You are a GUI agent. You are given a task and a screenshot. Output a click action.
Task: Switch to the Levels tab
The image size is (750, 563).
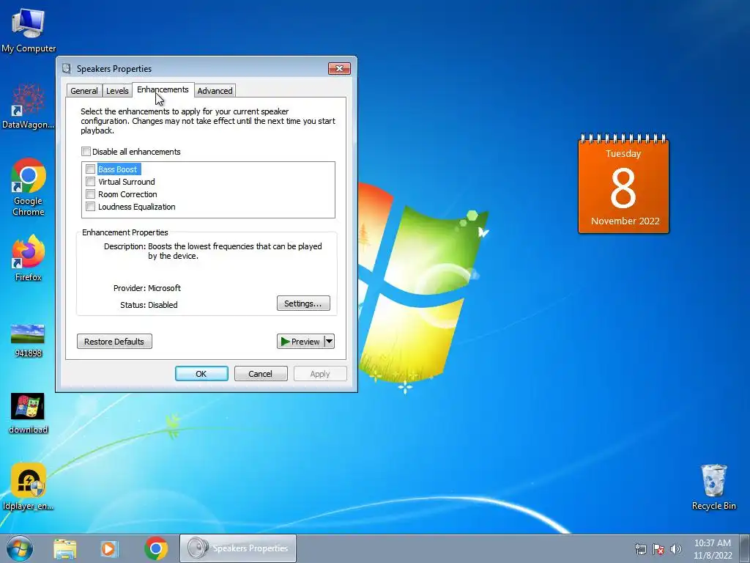click(117, 90)
